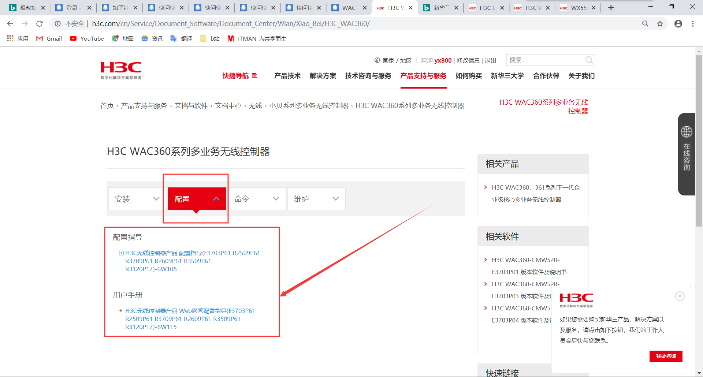The height and width of the screenshot is (377, 703).
Task: Open ITMAN-为共享而生 bookmark
Action: click(x=257, y=38)
